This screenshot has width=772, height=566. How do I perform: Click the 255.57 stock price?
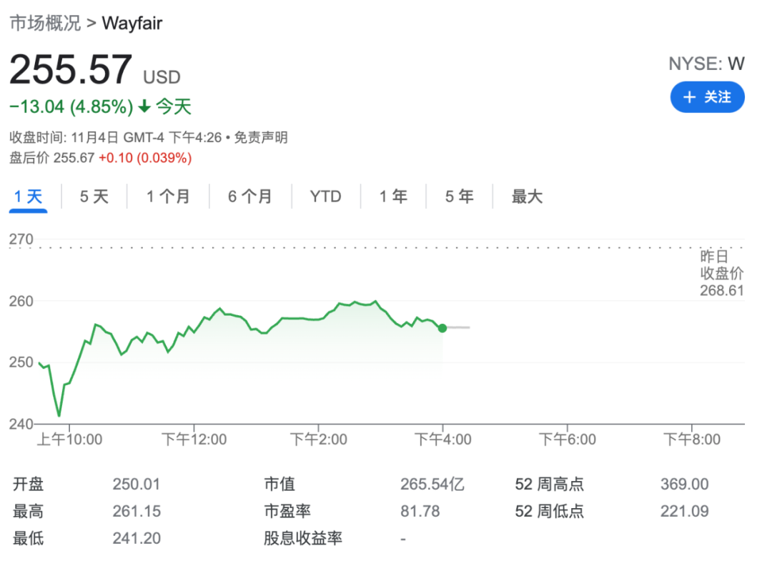[71, 69]
